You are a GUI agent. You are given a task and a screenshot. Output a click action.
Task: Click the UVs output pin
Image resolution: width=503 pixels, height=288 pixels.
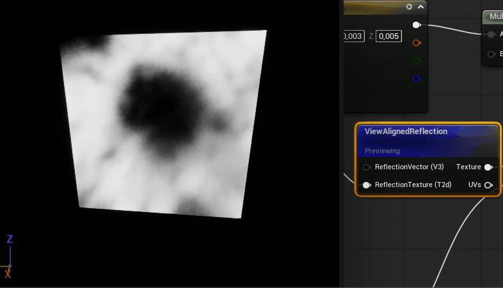point(488,185)
